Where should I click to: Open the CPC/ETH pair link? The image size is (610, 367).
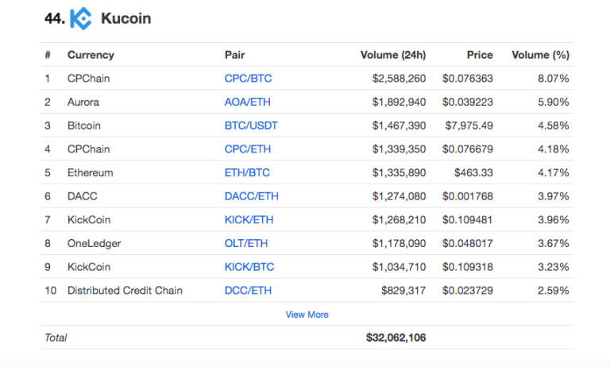248,149
